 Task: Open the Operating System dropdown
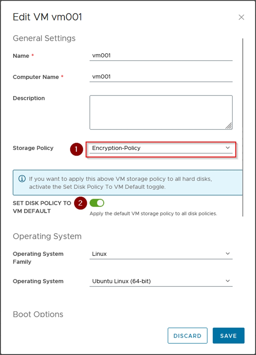[161, 281]
